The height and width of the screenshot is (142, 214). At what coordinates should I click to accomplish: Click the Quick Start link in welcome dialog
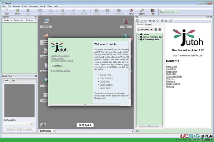coord(105,81)
